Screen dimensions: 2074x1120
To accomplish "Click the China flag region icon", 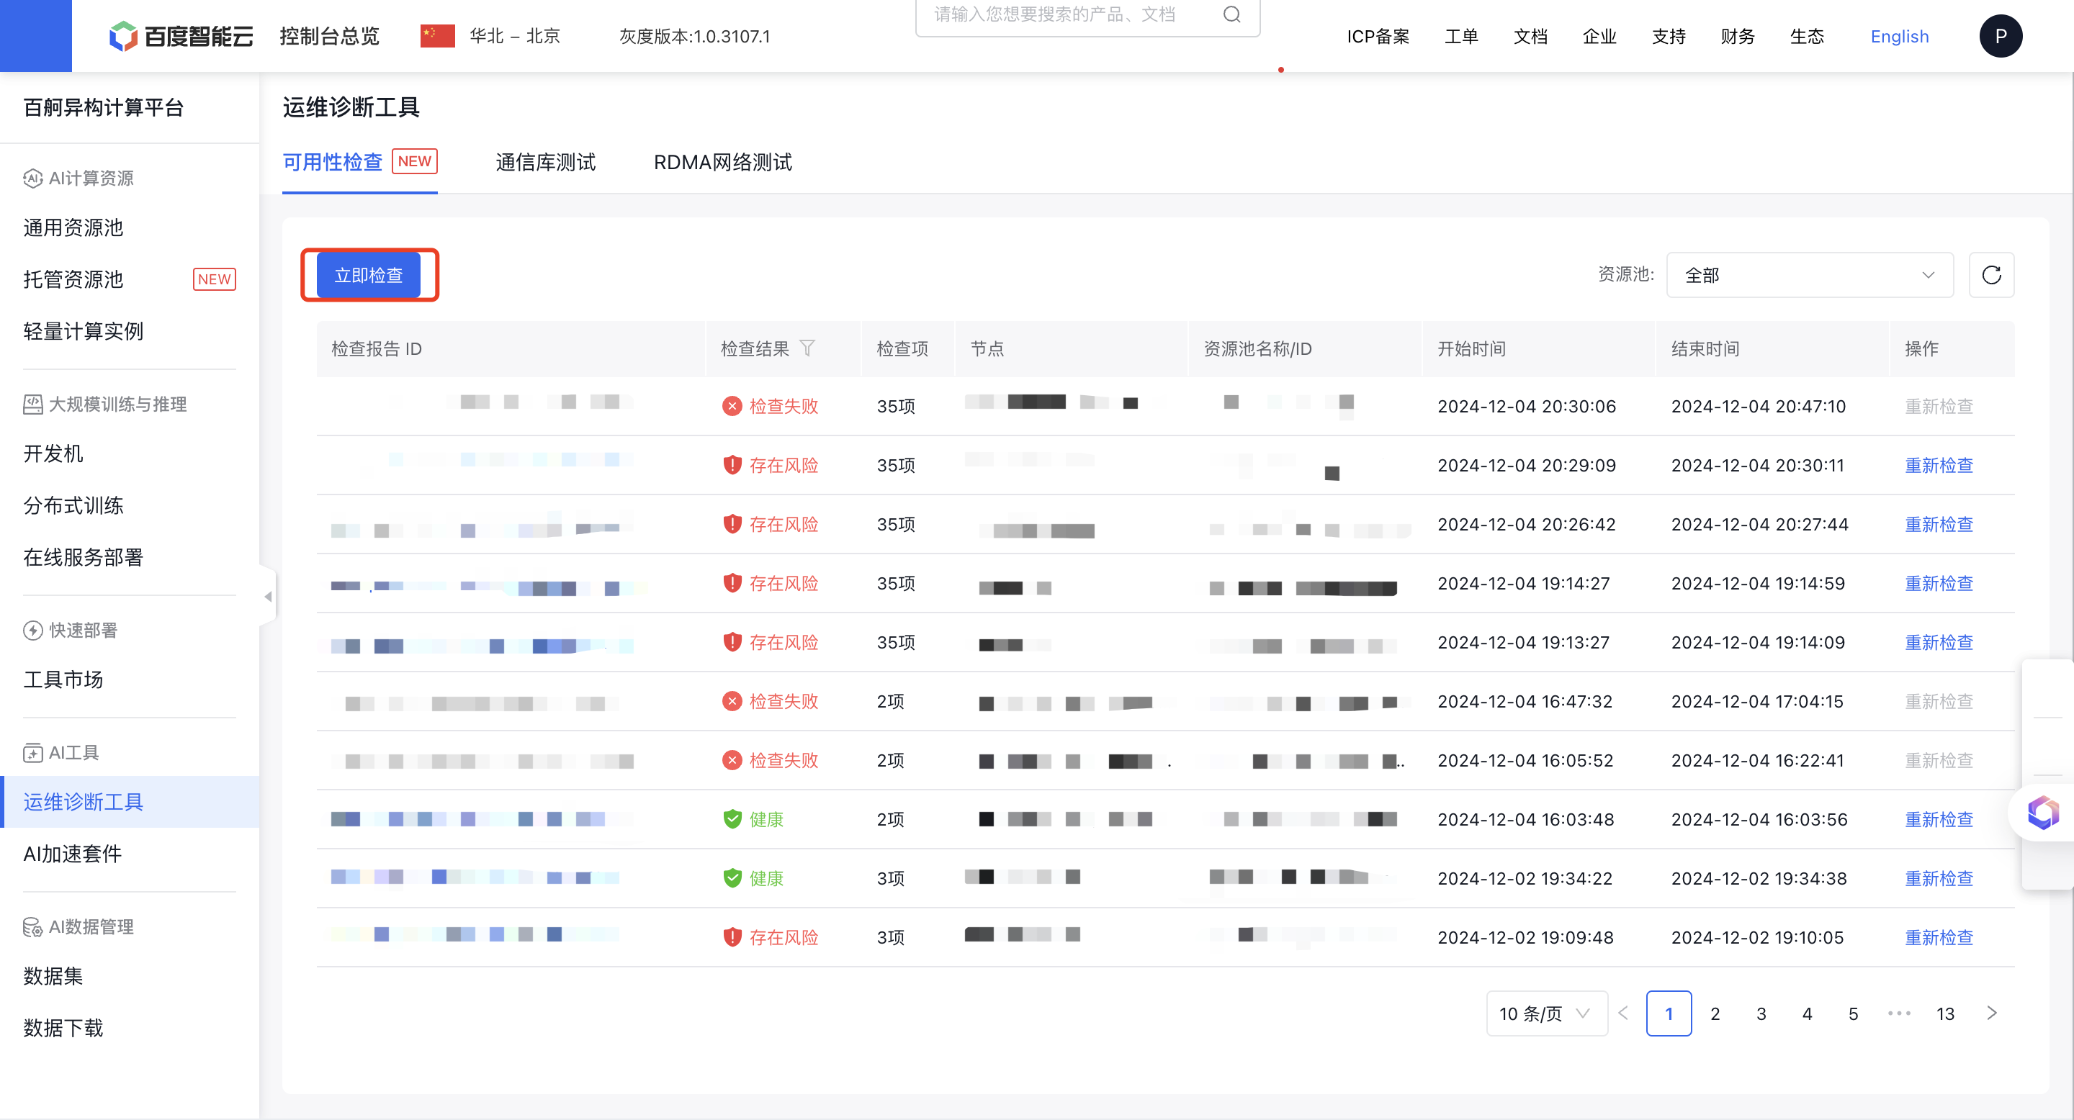I will pyautogui.click(x=437, y=36).
